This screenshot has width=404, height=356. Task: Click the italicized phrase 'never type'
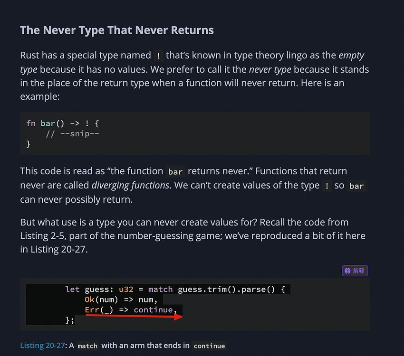269,69
